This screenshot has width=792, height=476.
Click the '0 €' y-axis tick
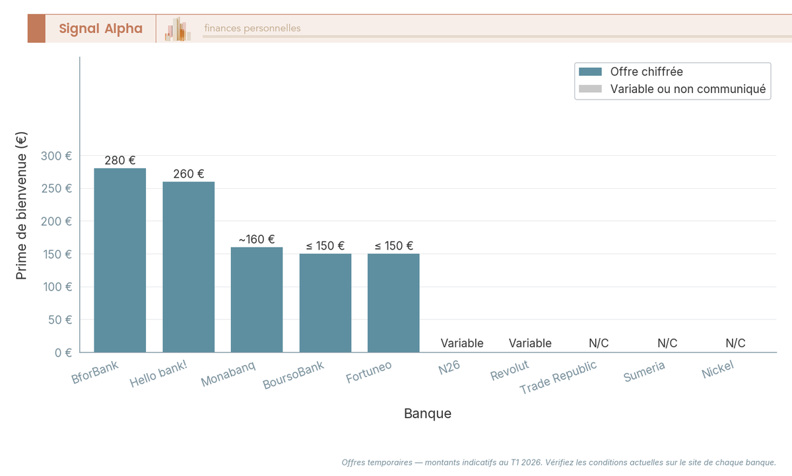[63, 353]
